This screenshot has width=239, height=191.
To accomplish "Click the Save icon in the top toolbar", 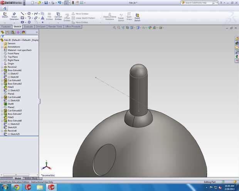I will tap(46, 3).
